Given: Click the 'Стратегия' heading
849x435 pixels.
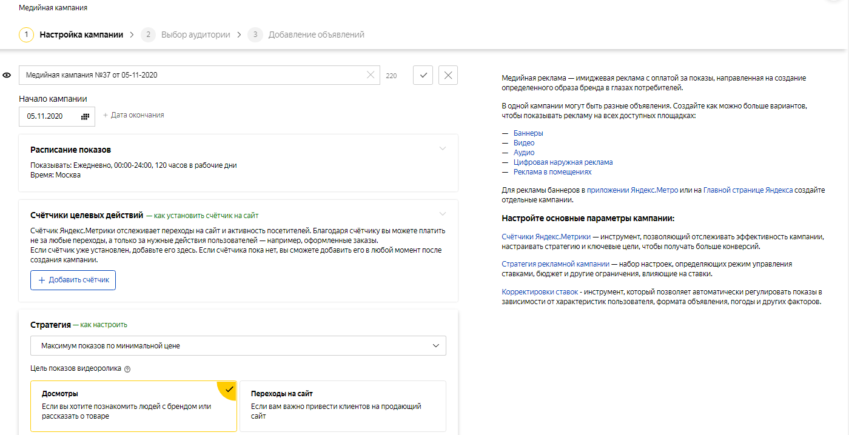Looking at the screenshot, I should tap(51, 325).
